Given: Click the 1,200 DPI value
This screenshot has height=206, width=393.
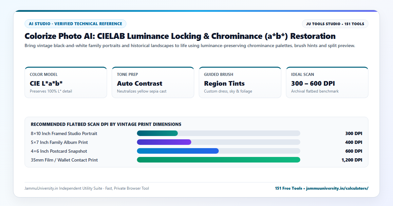Looking at the screenshot, I should 352,160.
